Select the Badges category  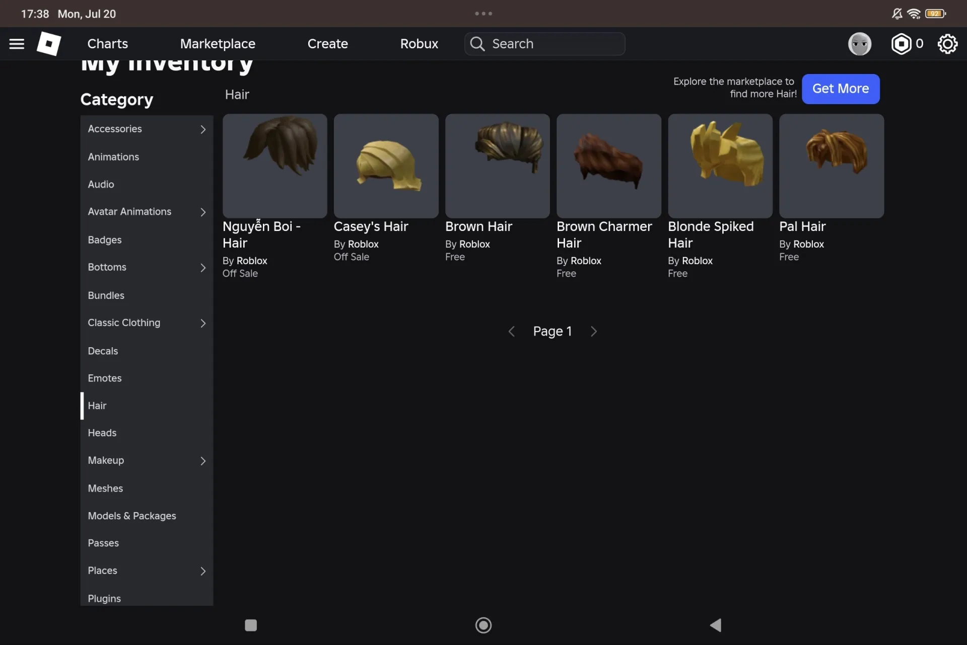147,240
